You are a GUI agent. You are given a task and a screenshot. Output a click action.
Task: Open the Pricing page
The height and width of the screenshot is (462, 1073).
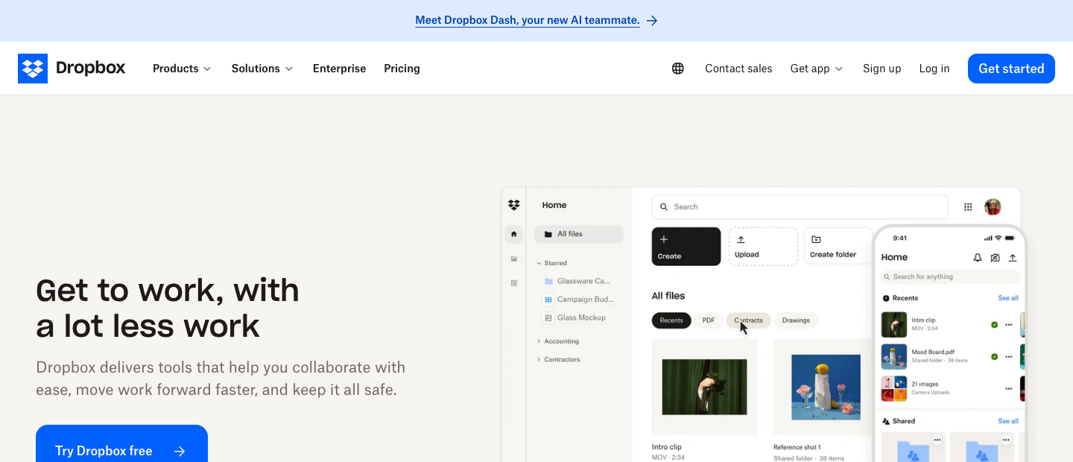pyautogui.click(x=402, y=69)
